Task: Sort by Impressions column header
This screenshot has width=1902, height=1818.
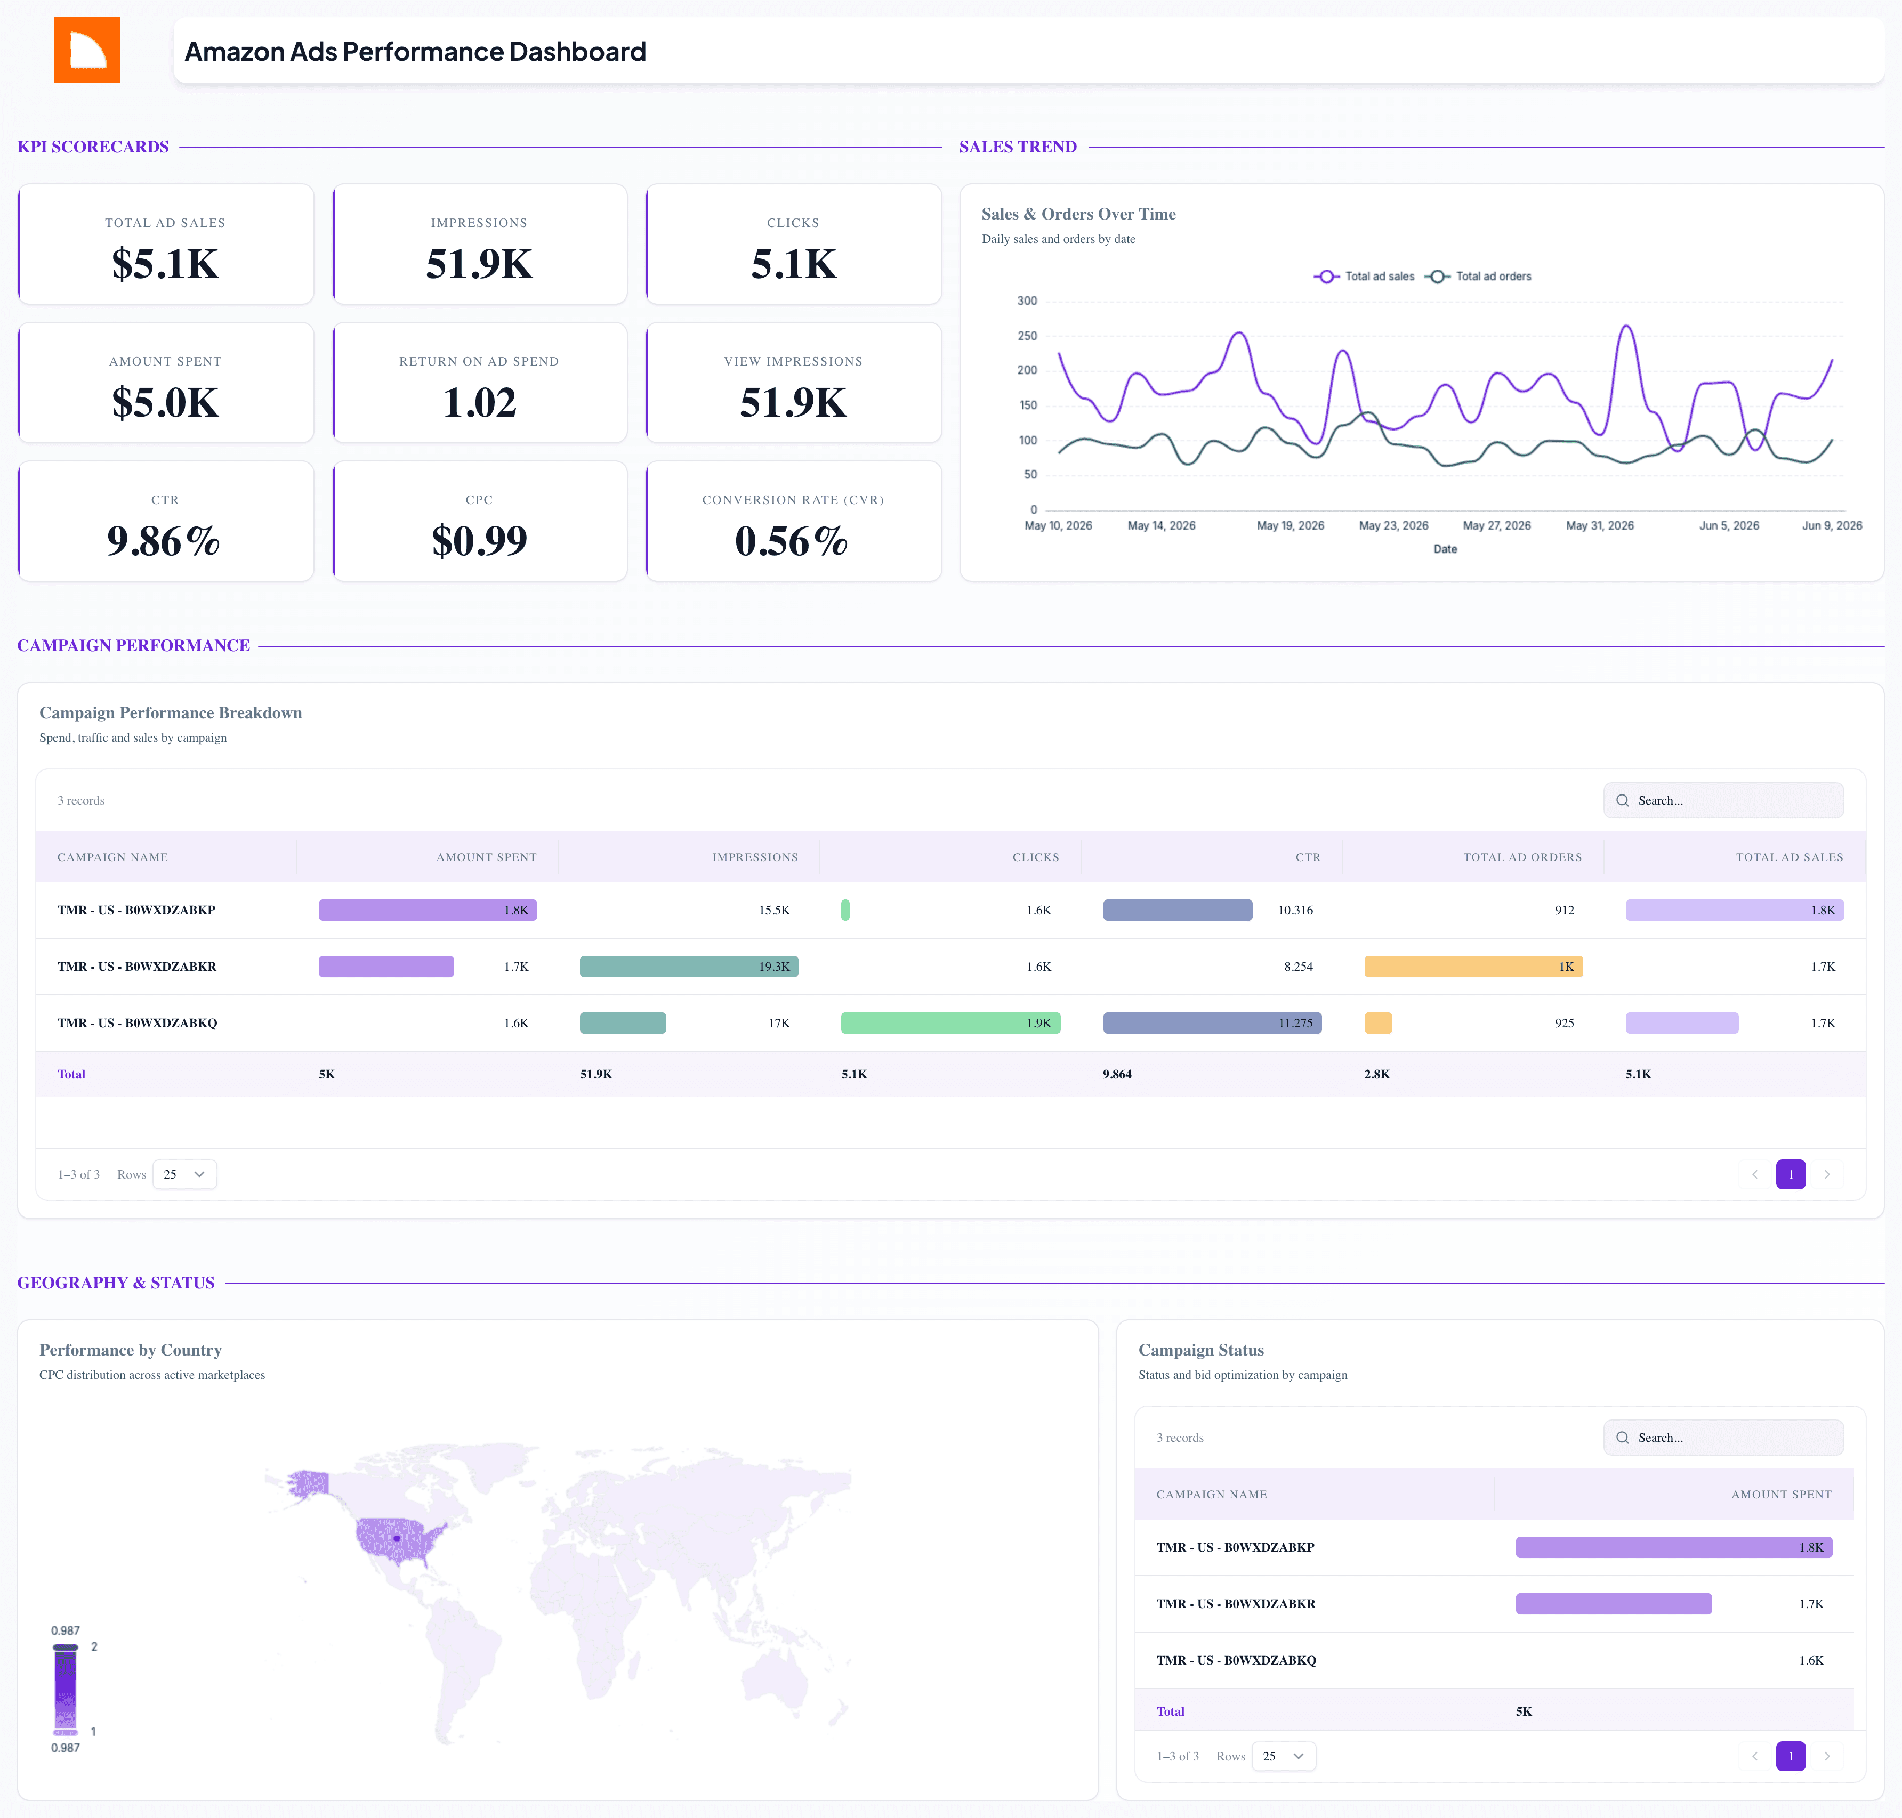Action: click(x=755, y=857)
